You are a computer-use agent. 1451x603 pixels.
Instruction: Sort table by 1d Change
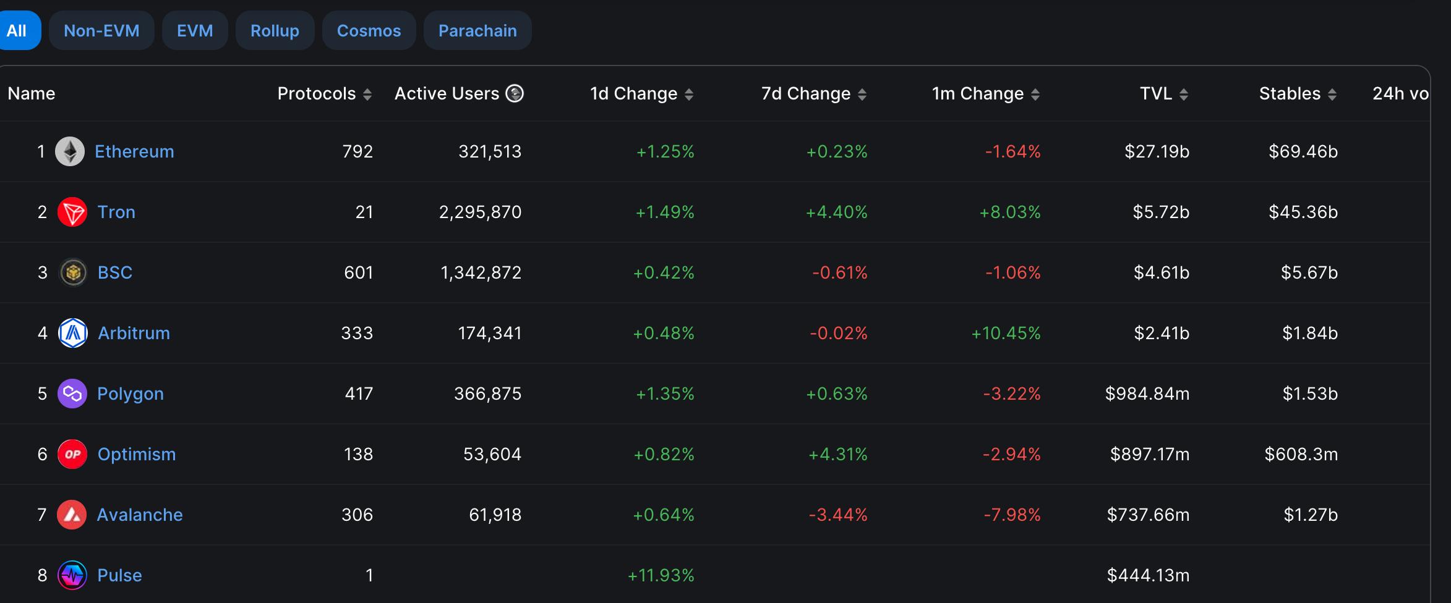[689, 94]
